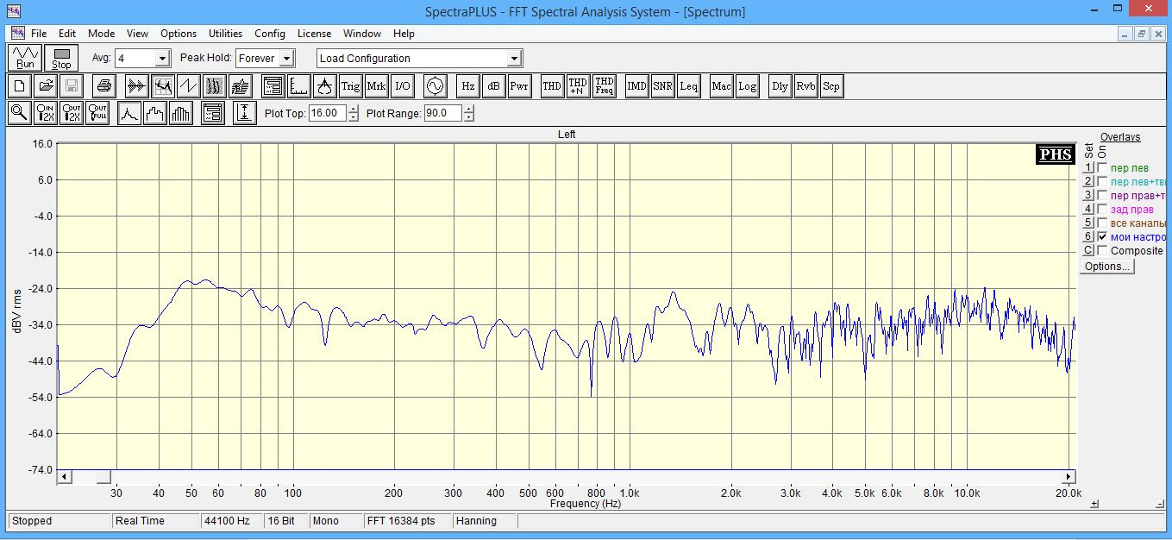Screen dimensions: 1172x540
Task: Open the Phase view sawtooth icon
Action: tap(189, 86)
